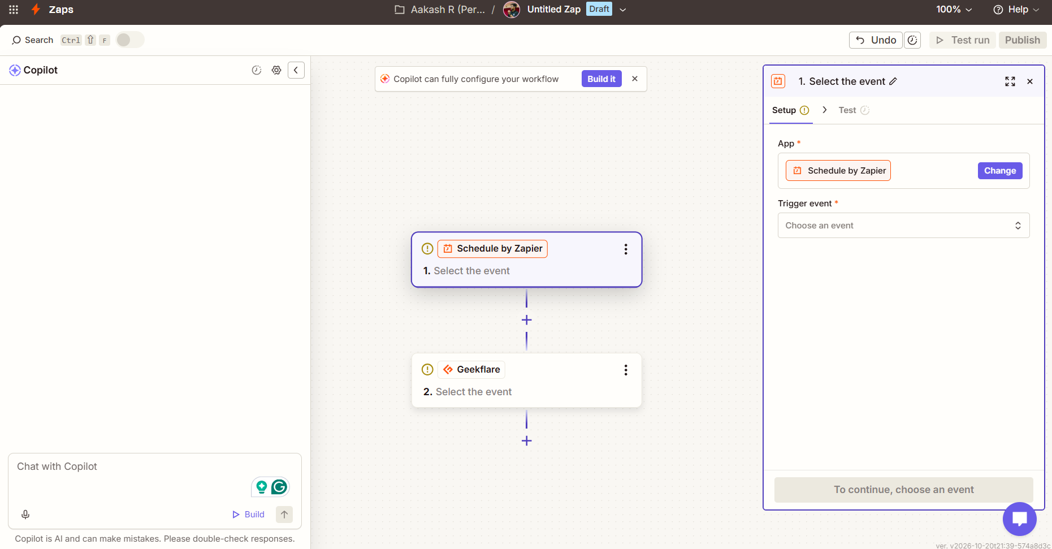
Task: Add a step between Schedule and Geekflare
Action: pos(527,320)
